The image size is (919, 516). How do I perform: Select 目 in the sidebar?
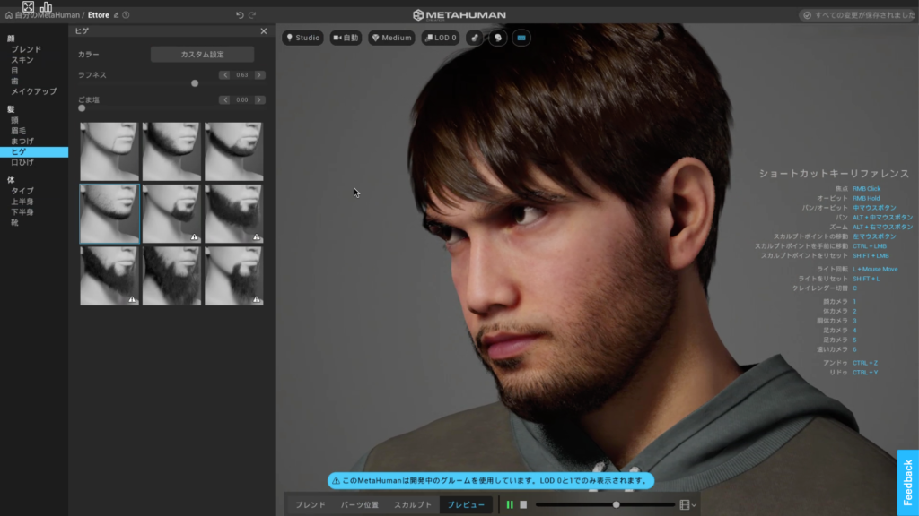tap(14, 71)
